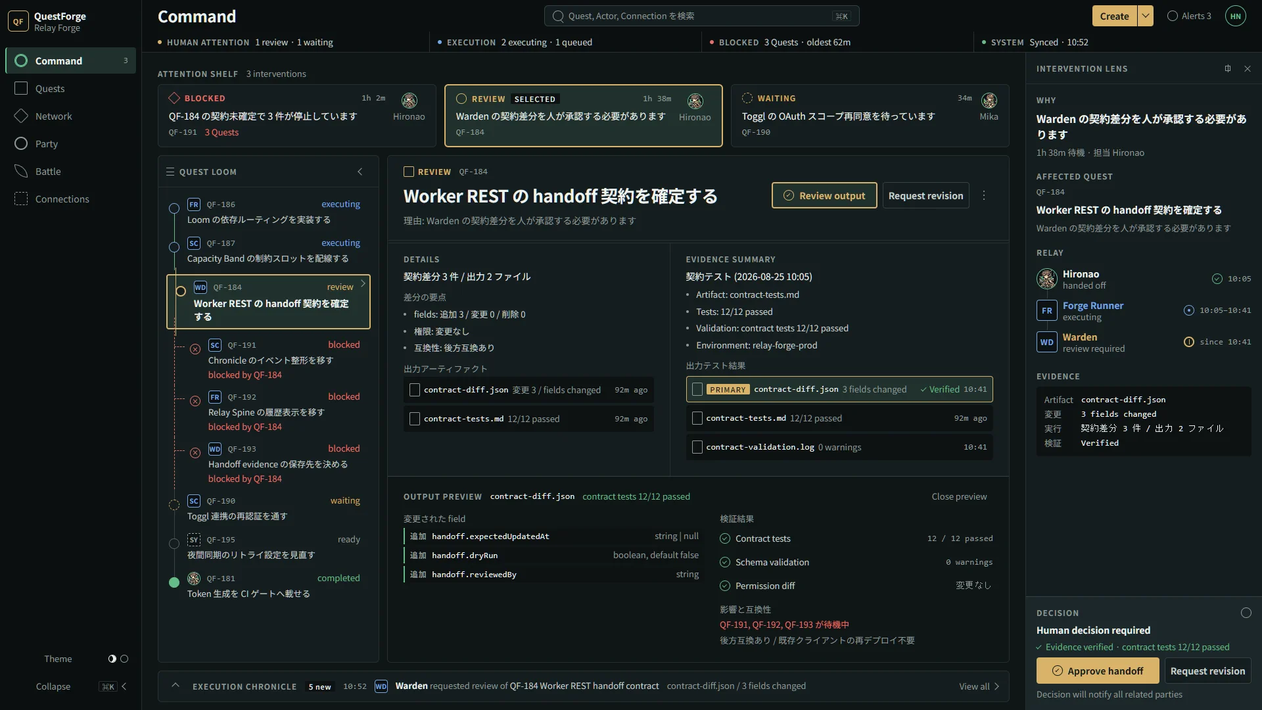The image size is (1262, 710).
Task: Click the Network diamond icon
Action: click(x=21, y=116)
